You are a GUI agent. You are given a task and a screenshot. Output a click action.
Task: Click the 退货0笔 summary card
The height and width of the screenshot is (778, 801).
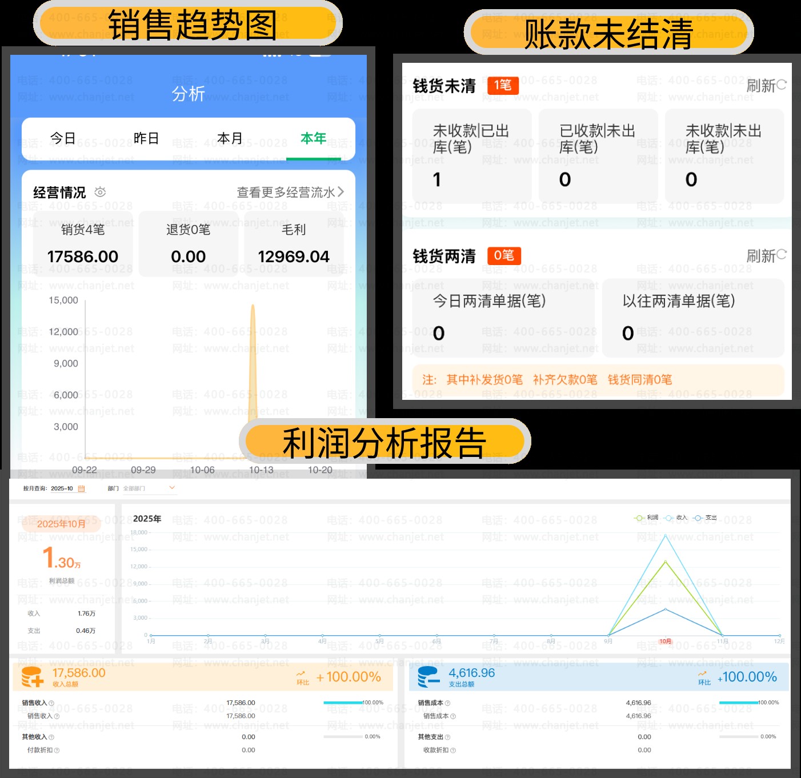(189, 244)
